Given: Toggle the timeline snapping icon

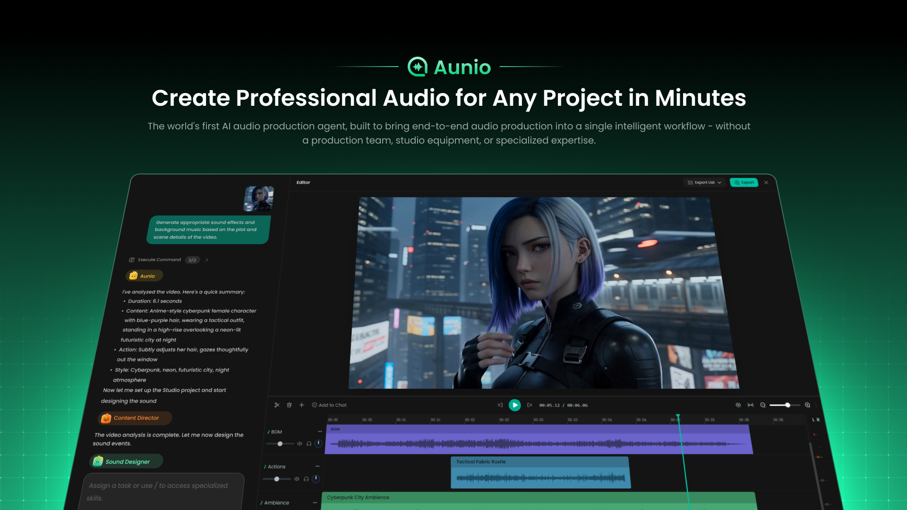Looking at the screenshot, I should 738,405.
